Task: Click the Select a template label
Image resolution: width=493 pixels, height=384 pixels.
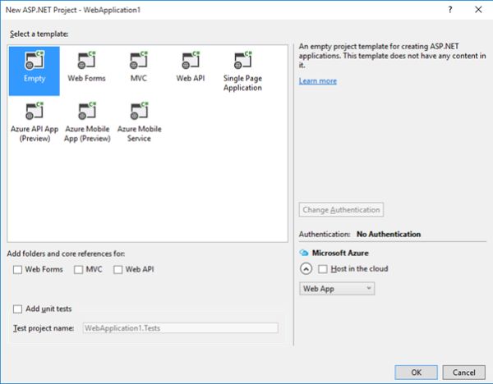Action: (x=39, y=34)
